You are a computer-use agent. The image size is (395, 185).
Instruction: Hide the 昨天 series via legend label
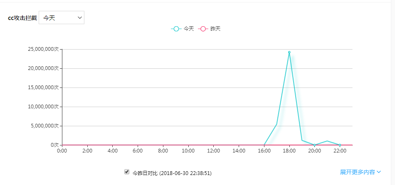coord(215,29)
